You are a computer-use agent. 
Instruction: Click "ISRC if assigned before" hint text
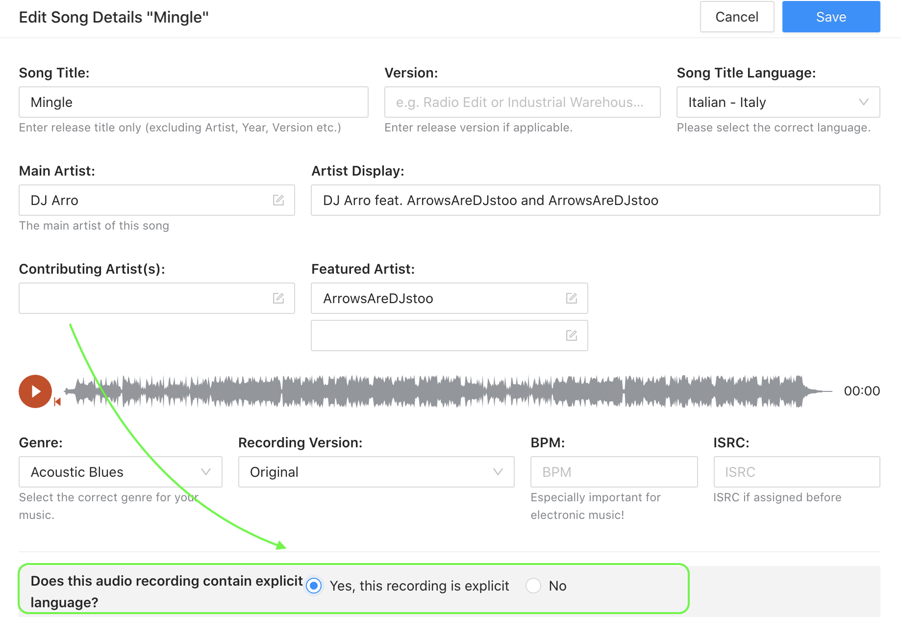pyautogui.click(x=777, y=497)
